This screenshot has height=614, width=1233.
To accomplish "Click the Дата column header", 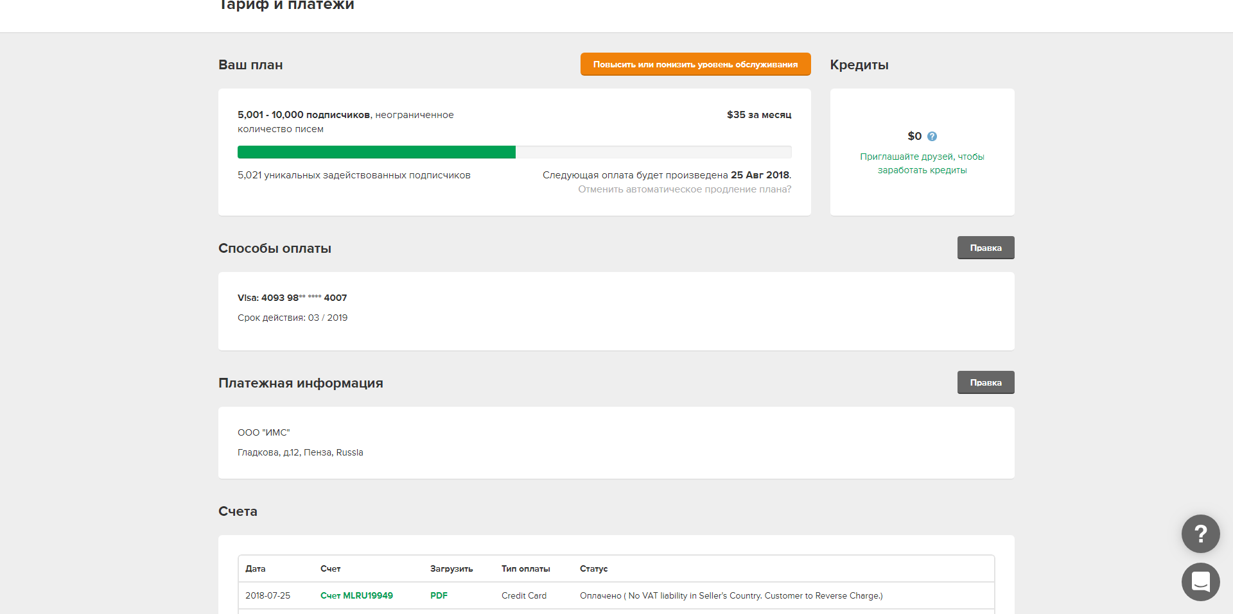I will click(255, 568).
